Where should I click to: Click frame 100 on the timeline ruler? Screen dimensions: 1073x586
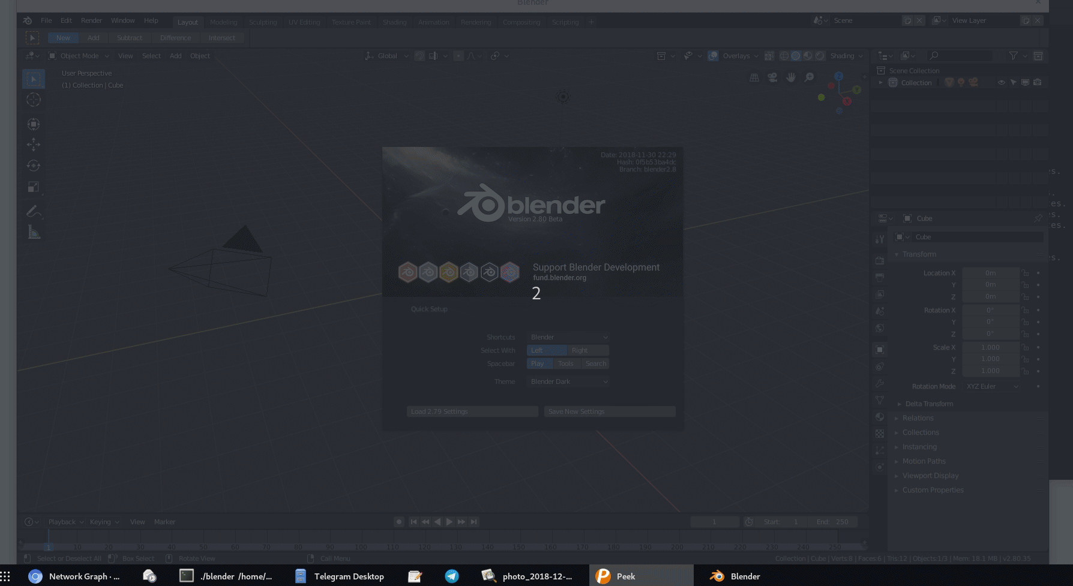[x=361, y=547]
